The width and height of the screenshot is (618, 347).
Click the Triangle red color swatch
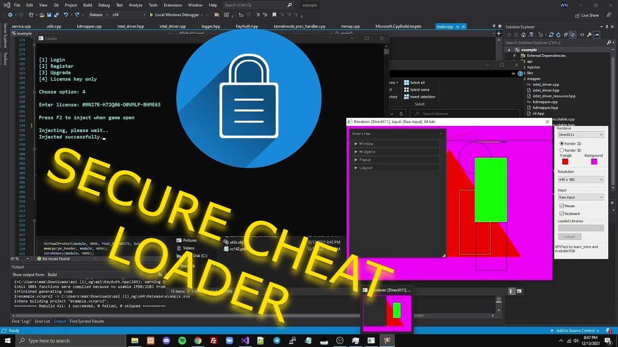point(565,161)
